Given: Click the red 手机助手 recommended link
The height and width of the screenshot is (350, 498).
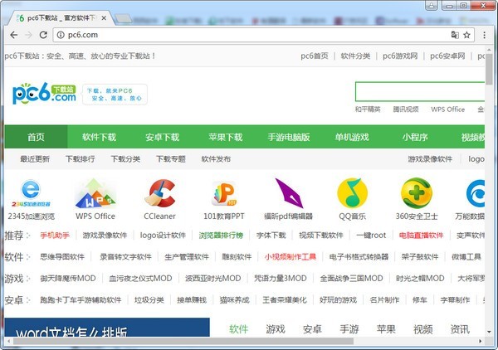Looking at the screenshot, I should 55,236.
